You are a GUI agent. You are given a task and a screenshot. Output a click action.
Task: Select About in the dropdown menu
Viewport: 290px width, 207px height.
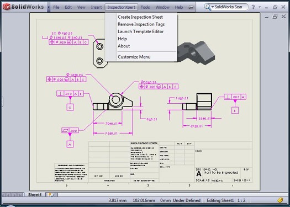click(124, 46)
